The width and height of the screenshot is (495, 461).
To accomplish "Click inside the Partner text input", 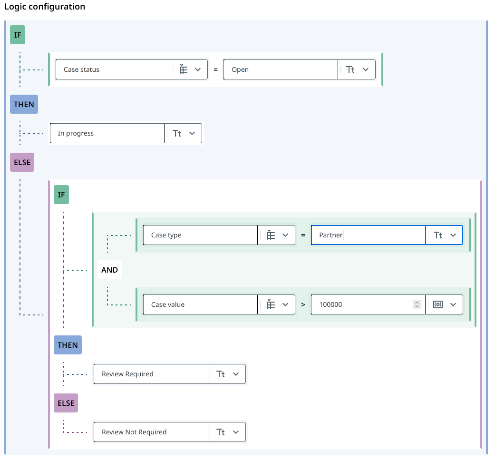I will pos(368,235).
